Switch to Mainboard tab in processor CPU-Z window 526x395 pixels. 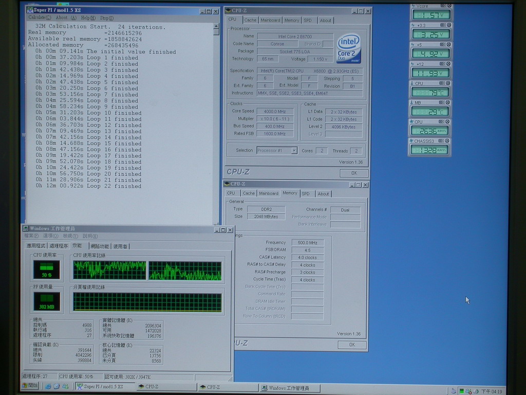pos(270,20)
